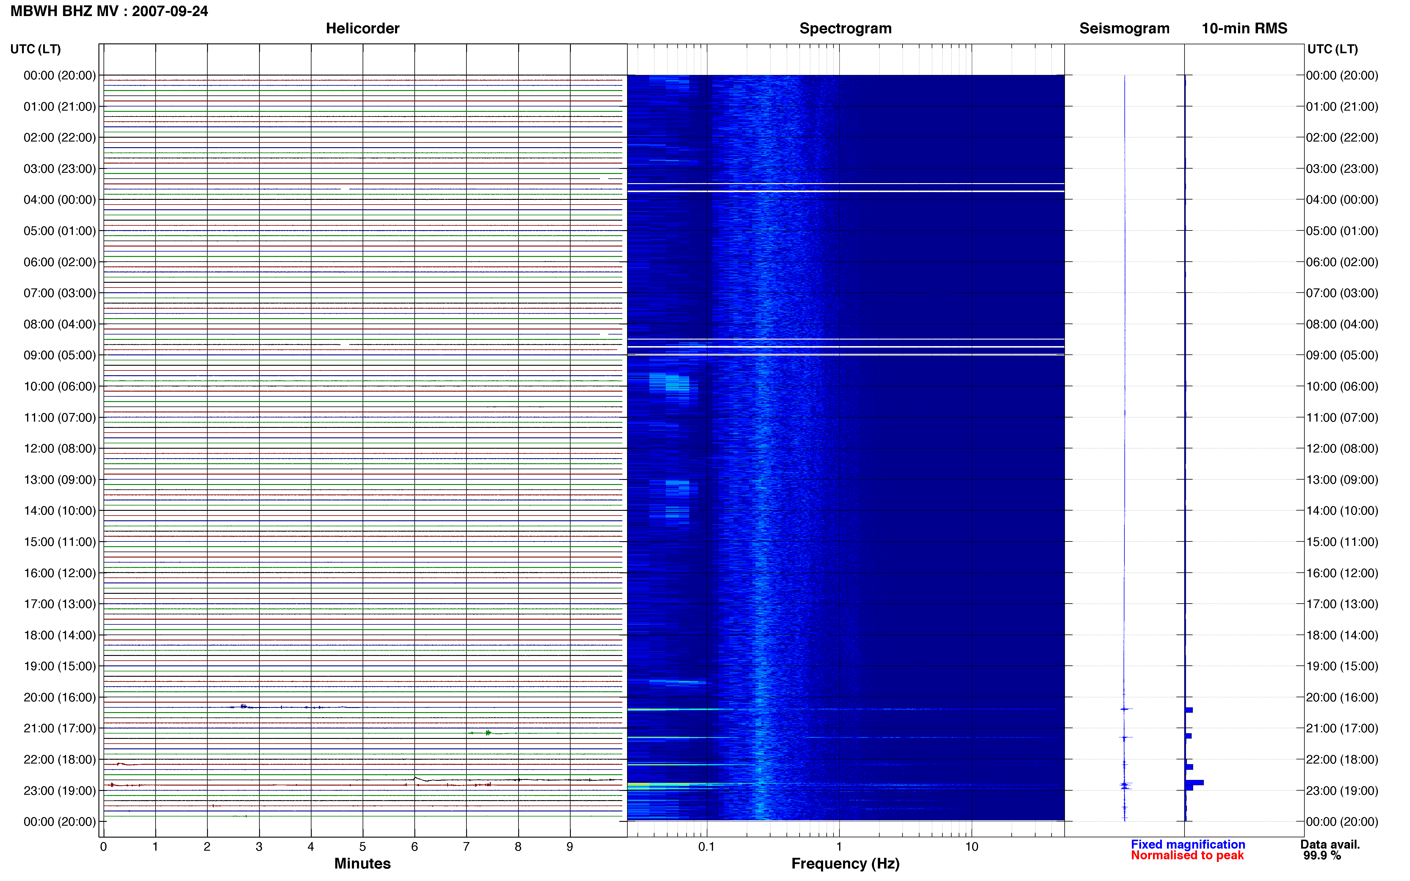Click the Helicorder panel heading

click(362, 29)
